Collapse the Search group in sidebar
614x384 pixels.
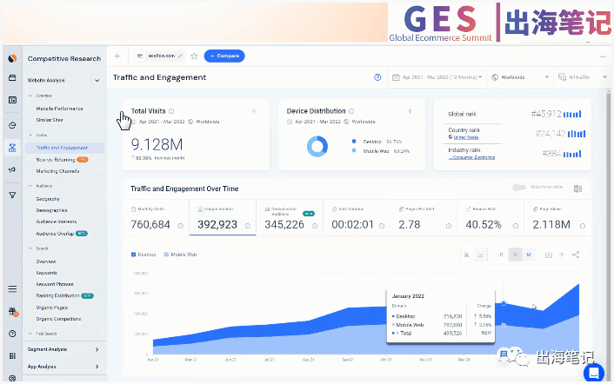(30, 248)
